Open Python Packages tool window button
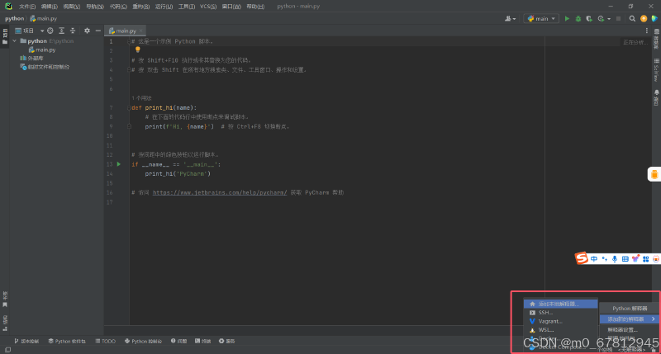661x354 pixels. tap(67, 341)
